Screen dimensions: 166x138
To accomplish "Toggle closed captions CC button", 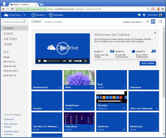I will click(x=85, y=61).
